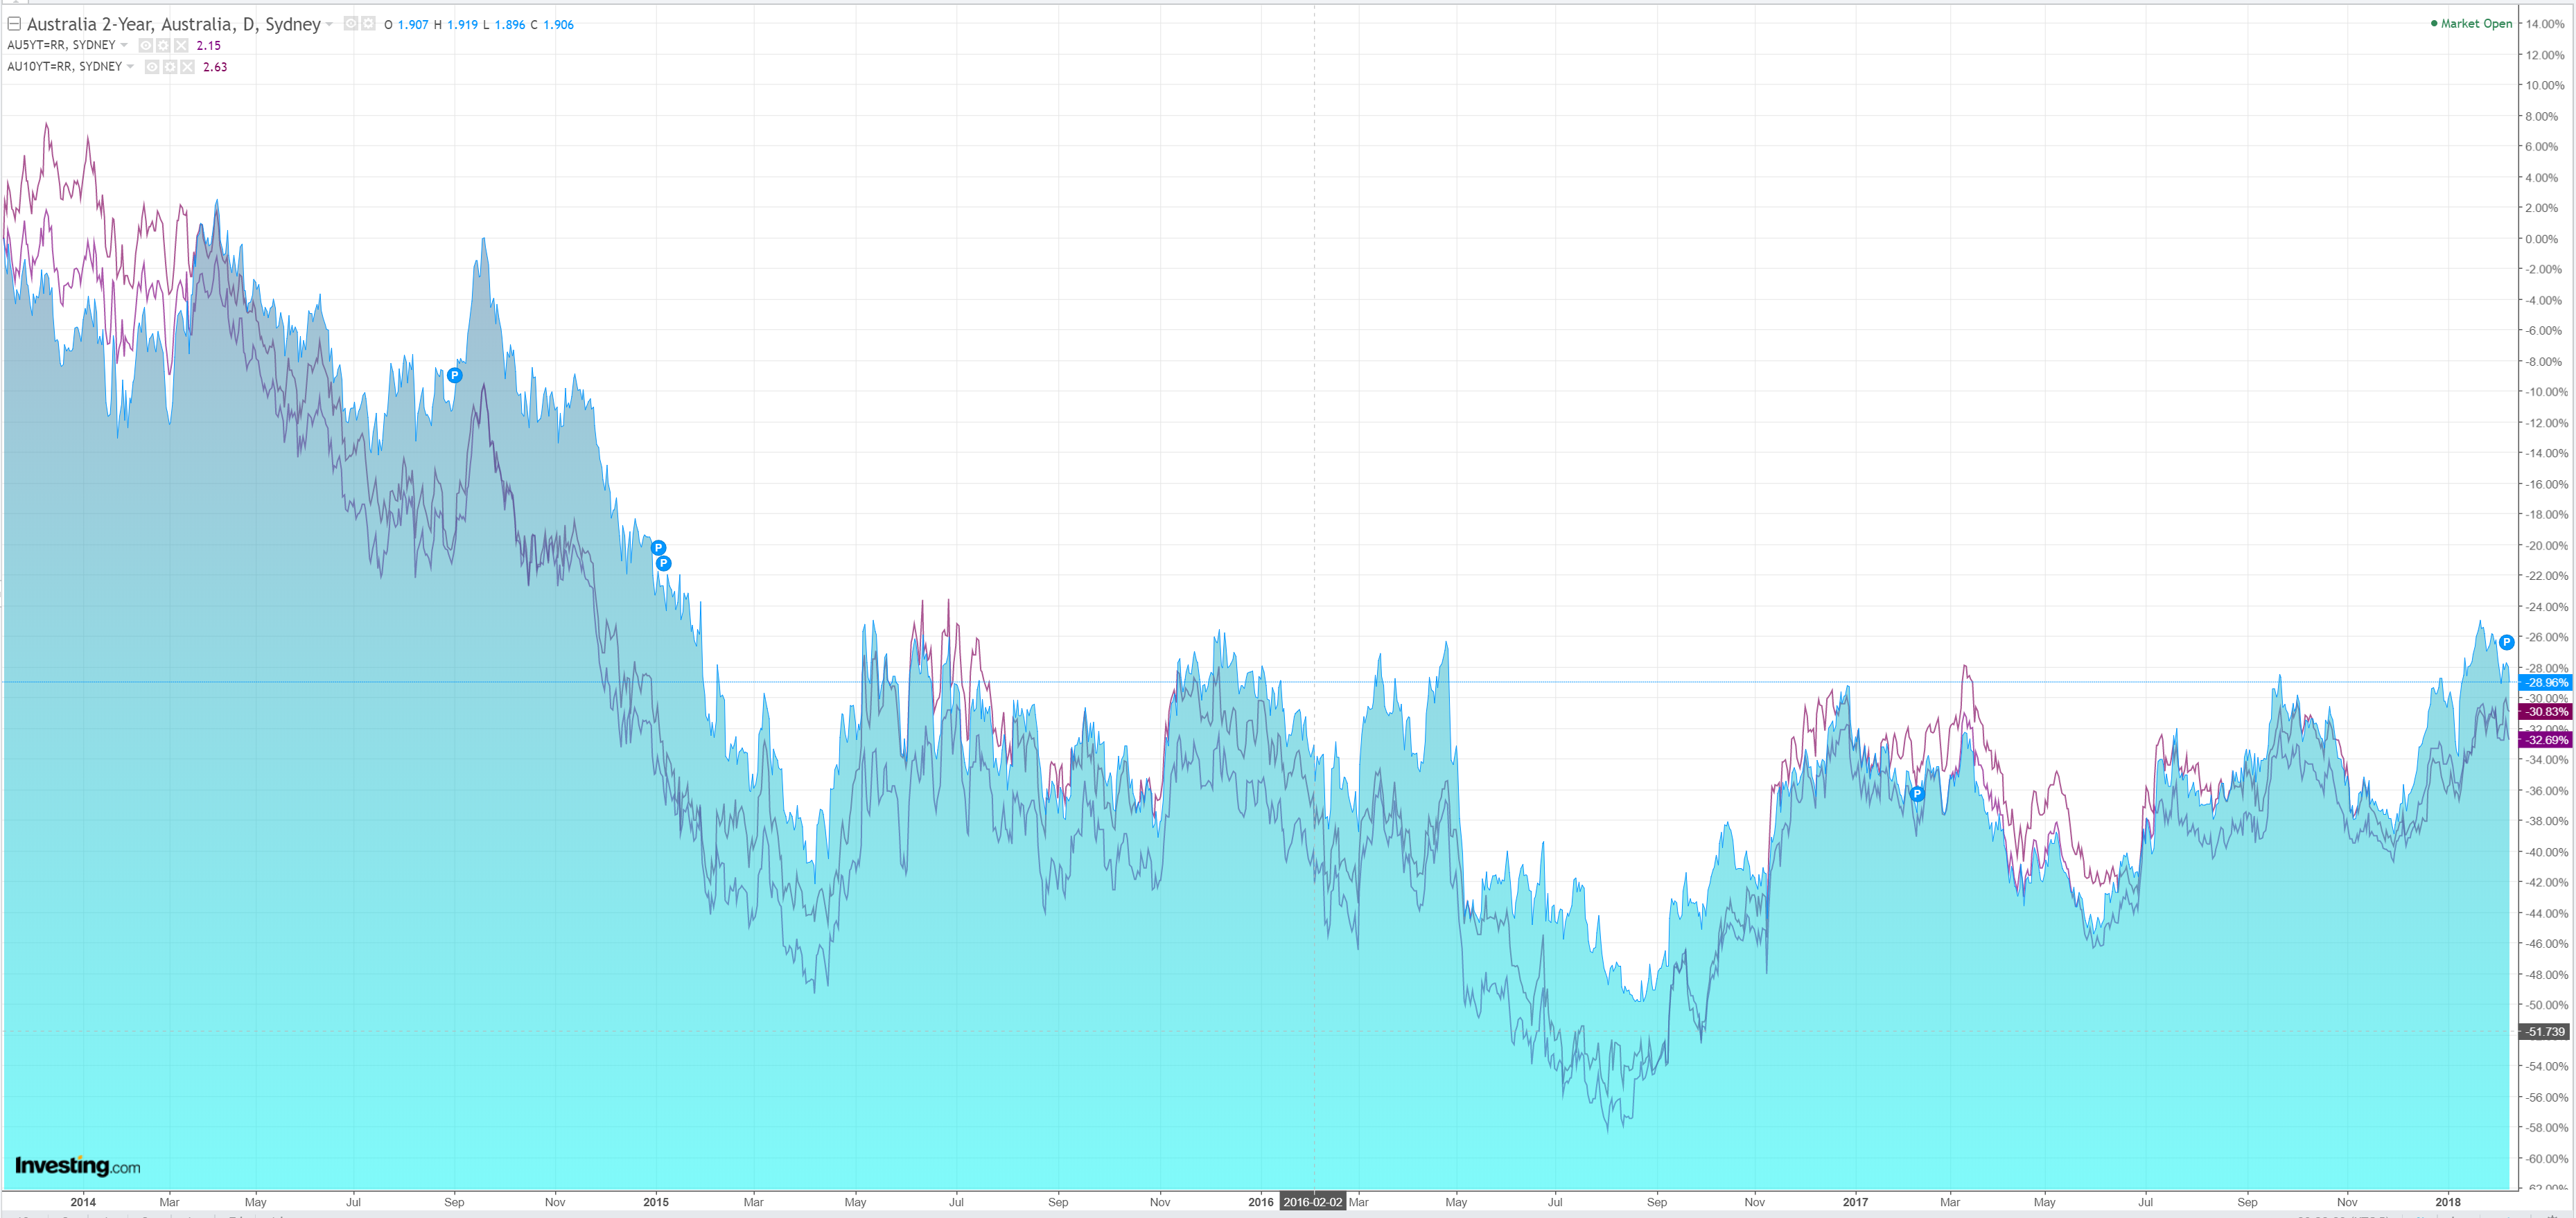
Task: Open dropdown arrow beside AU5YT=RR, SYDNEY
Action: (x=124, y=45)
